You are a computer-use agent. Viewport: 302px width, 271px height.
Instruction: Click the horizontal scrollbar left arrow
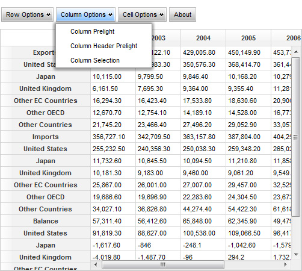[x=96, y=264]
